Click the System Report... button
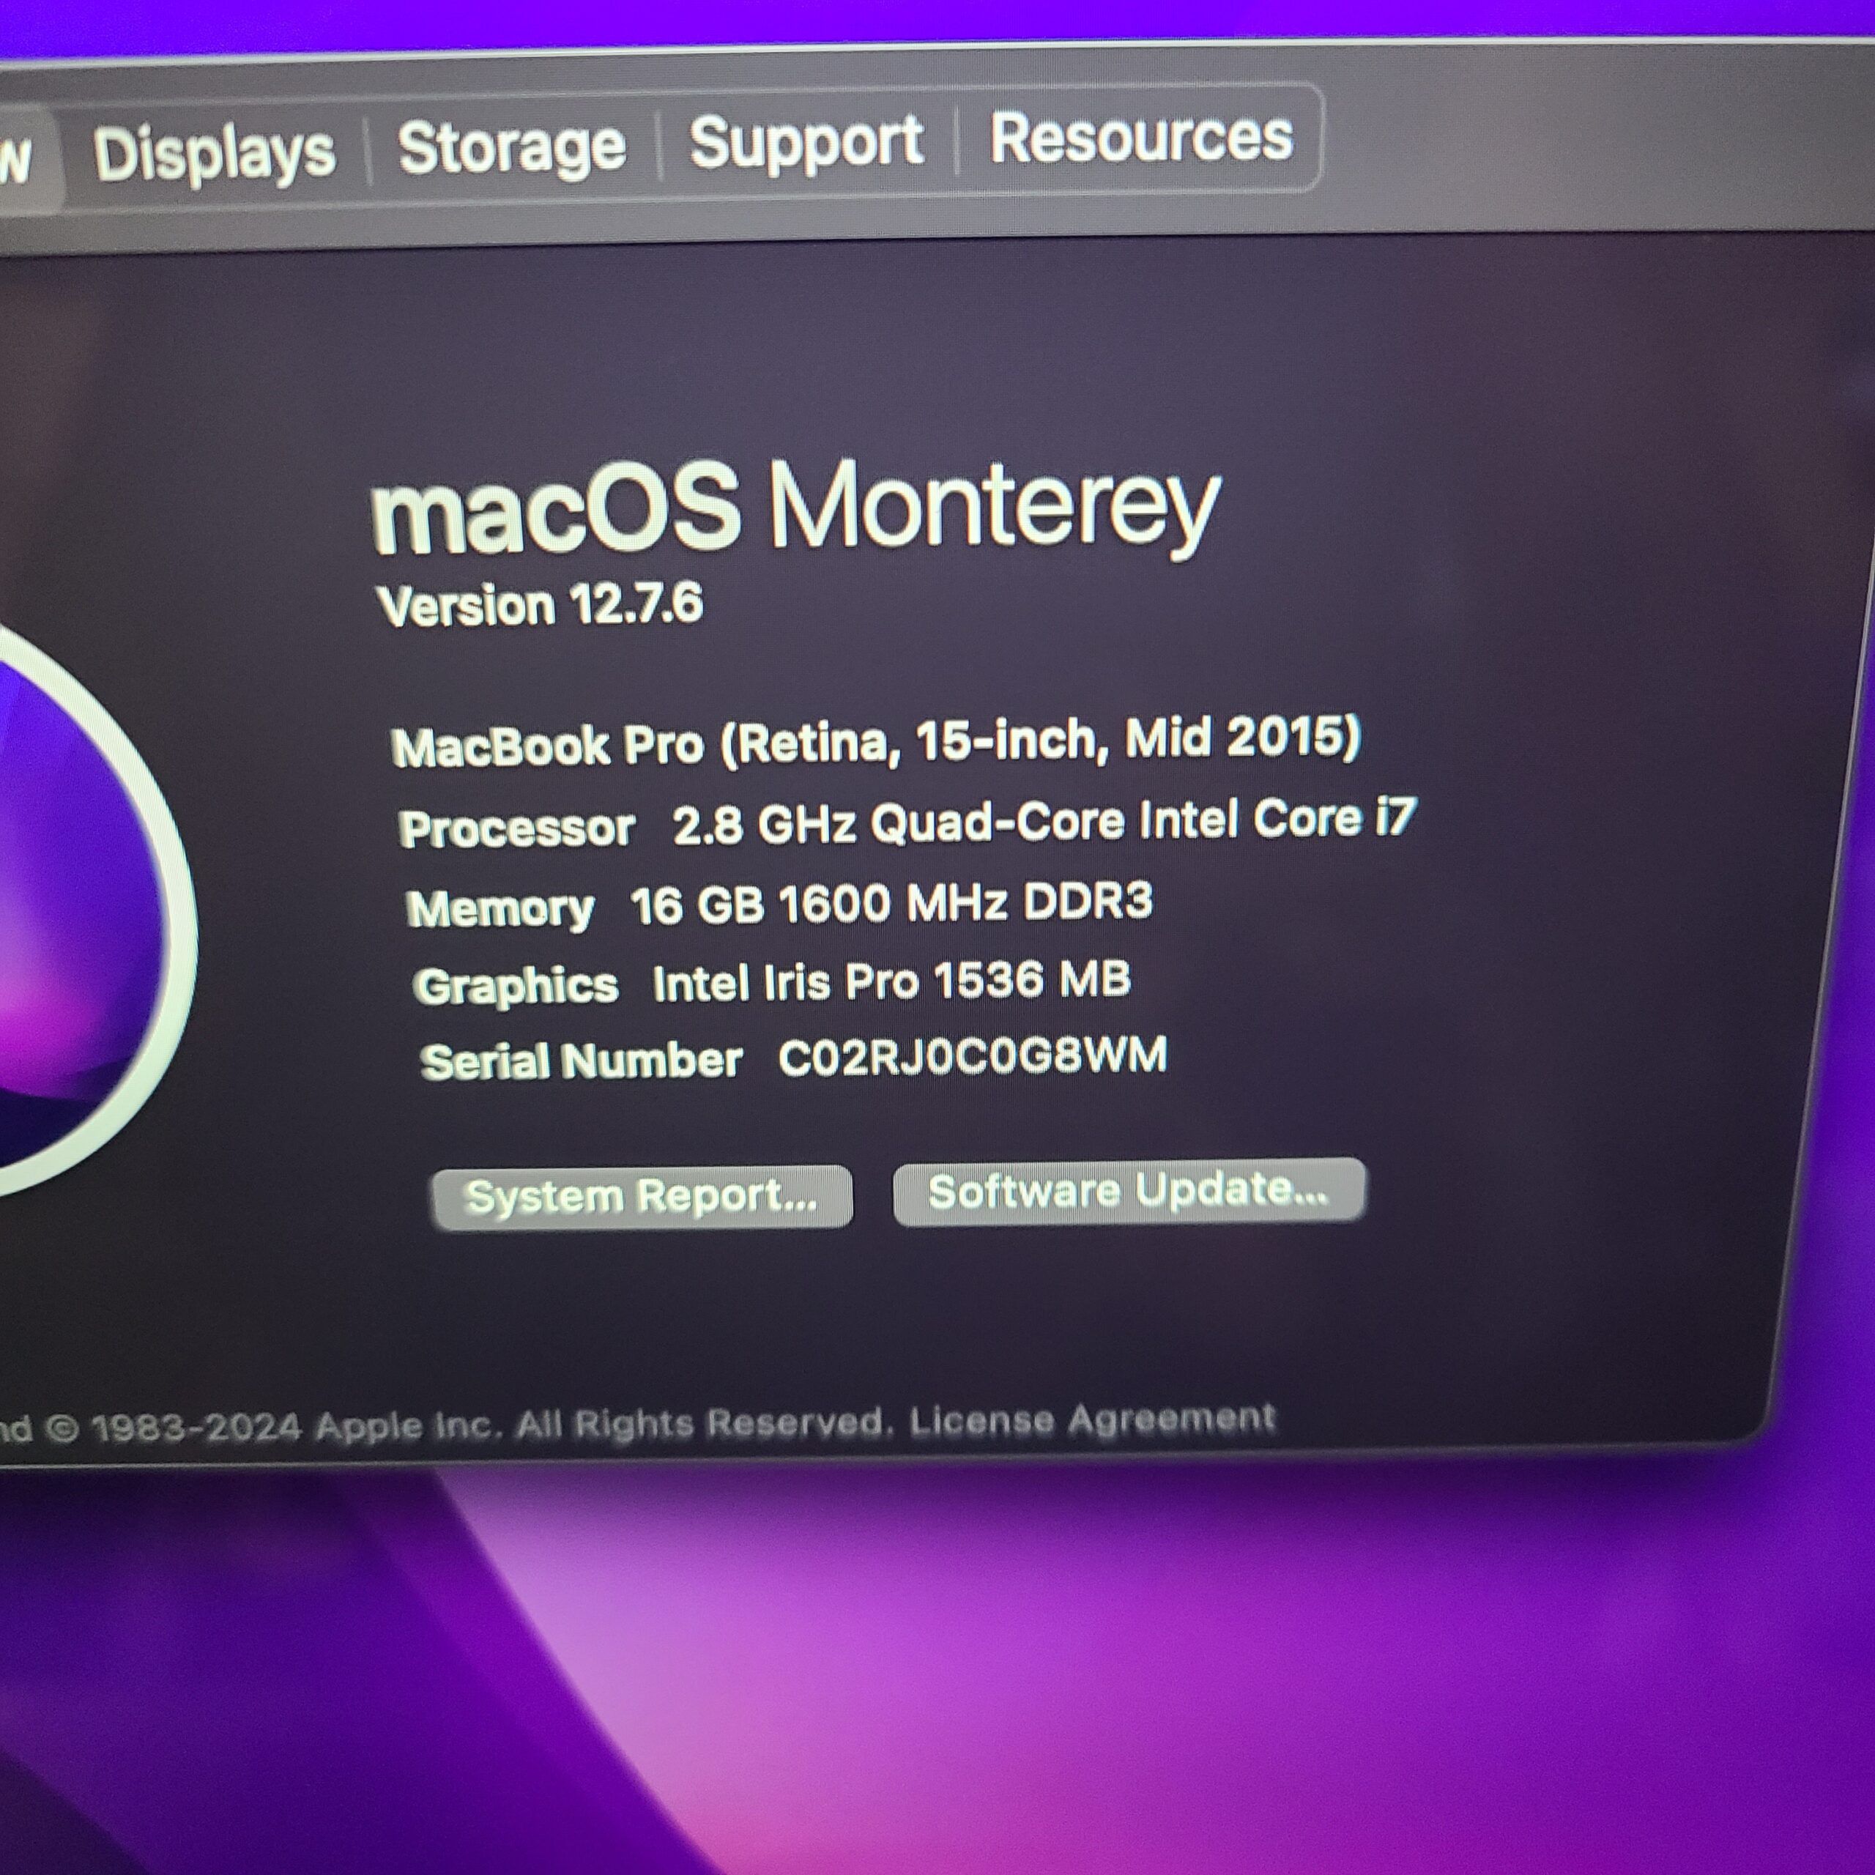 [x=642, y=1198]
